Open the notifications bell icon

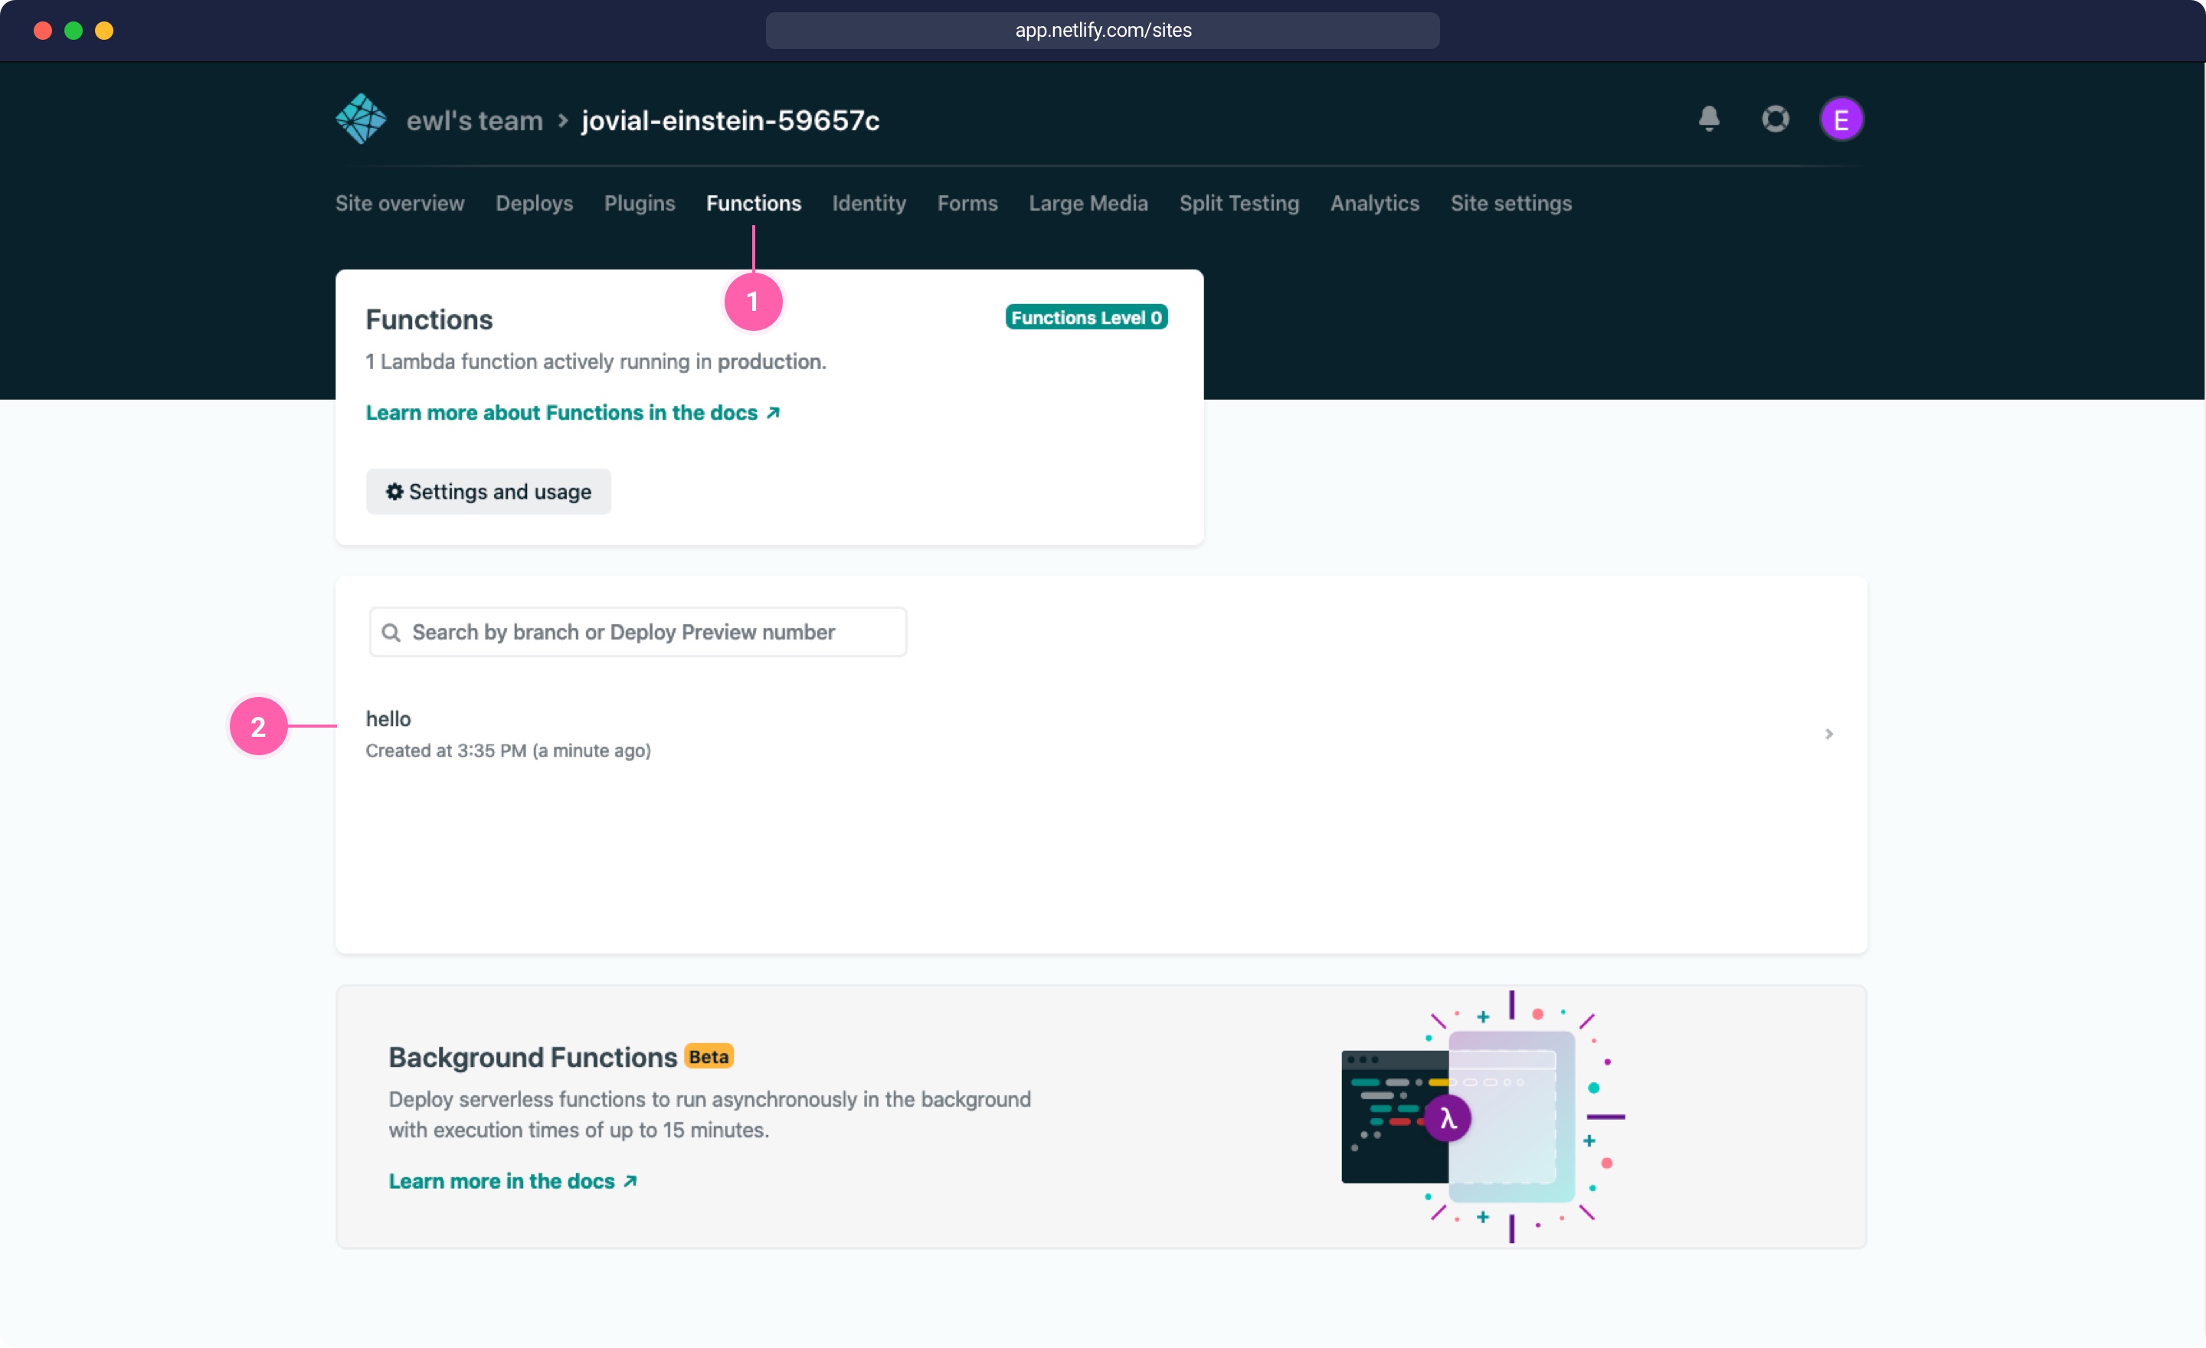[1709, 119]
